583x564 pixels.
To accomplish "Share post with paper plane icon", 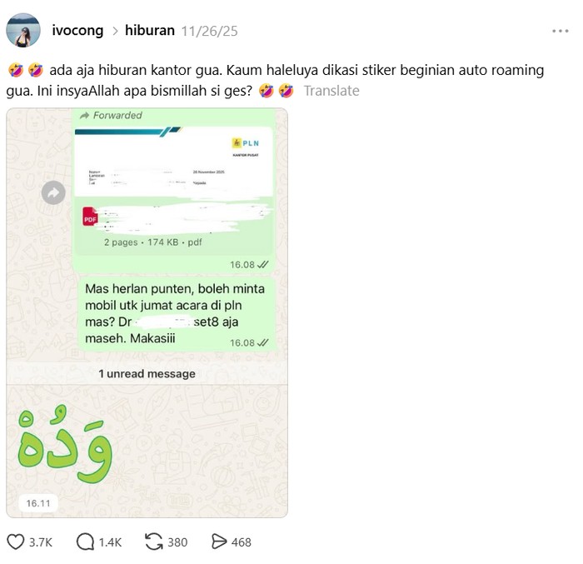I will pyautogui.click(x=219, y=542).
